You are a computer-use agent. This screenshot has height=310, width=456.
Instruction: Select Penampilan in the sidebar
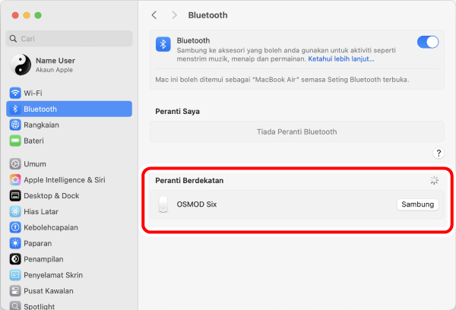coord(44,259)
